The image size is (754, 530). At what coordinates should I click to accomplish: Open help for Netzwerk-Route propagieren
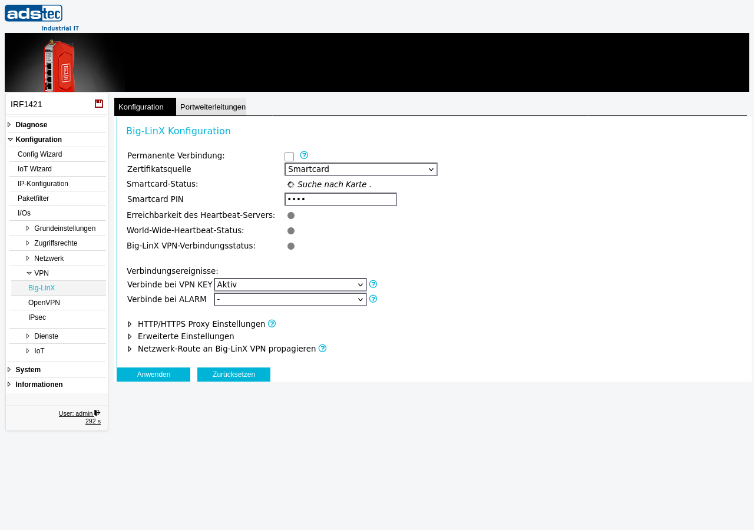322,348
